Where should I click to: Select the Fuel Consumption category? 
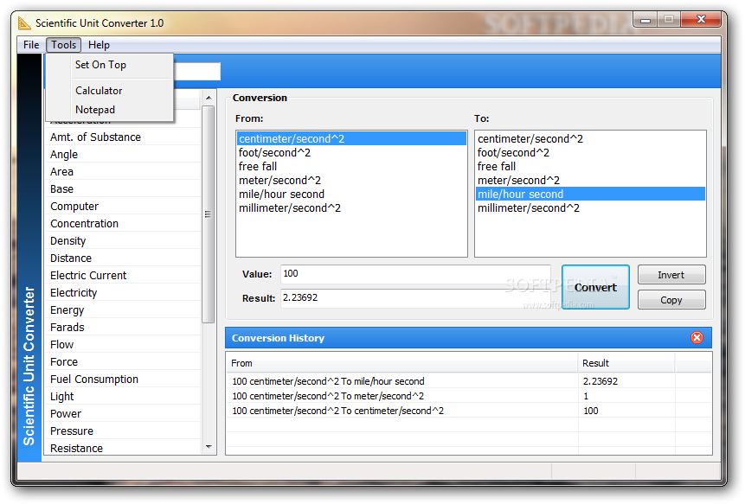click(123, 380)
